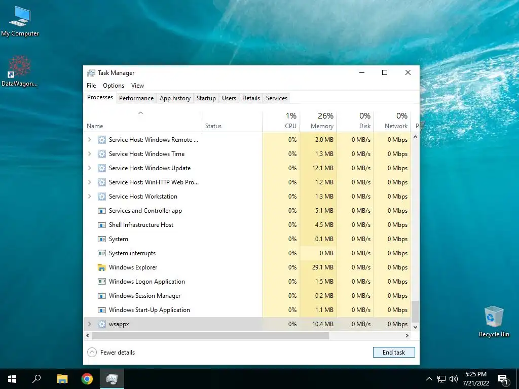Image resolution: width=519 pixels, height=389 pixels.
Task: Open the View menu
Action: 137,86
